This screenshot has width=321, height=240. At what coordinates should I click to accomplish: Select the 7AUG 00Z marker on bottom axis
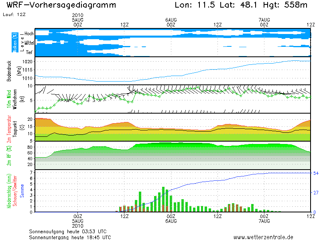coord(264,216)
